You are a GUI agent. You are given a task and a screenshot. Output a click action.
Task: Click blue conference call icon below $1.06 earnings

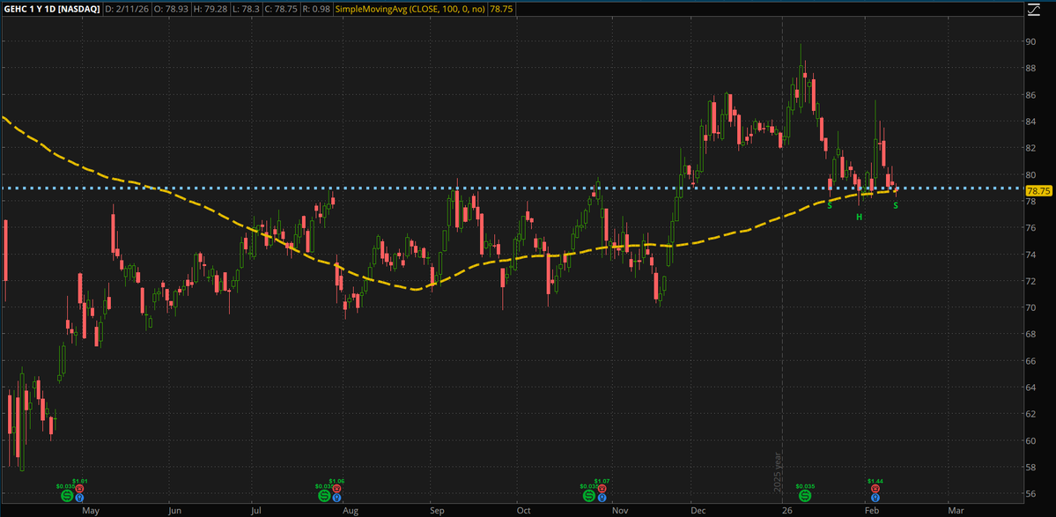336,499
